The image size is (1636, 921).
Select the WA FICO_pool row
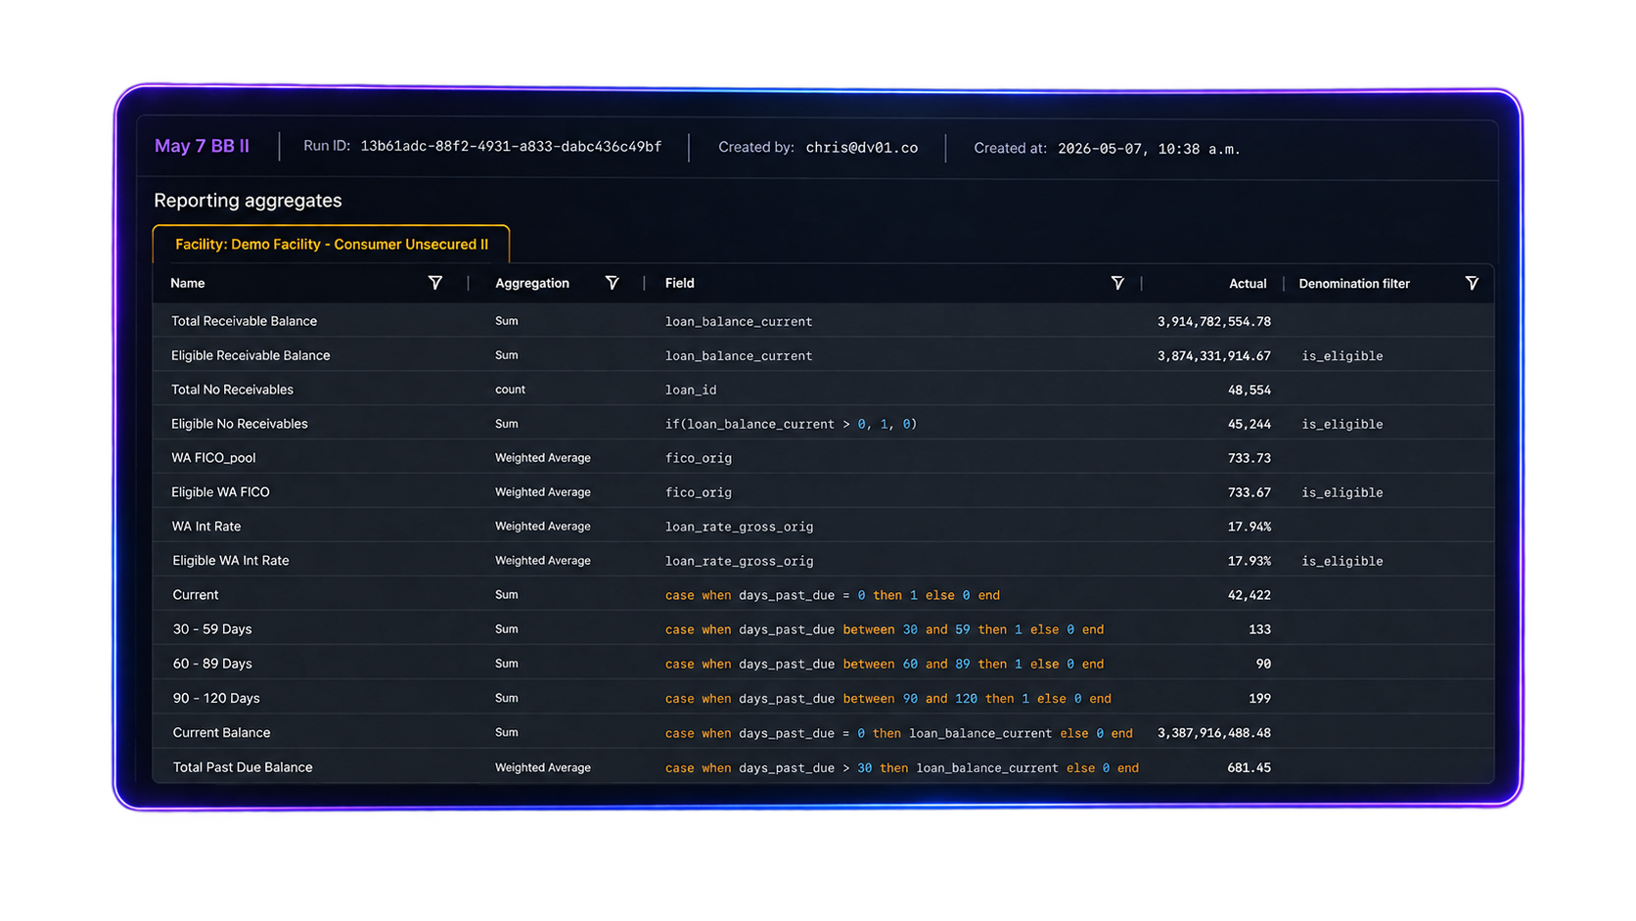[x=823, y=458]
